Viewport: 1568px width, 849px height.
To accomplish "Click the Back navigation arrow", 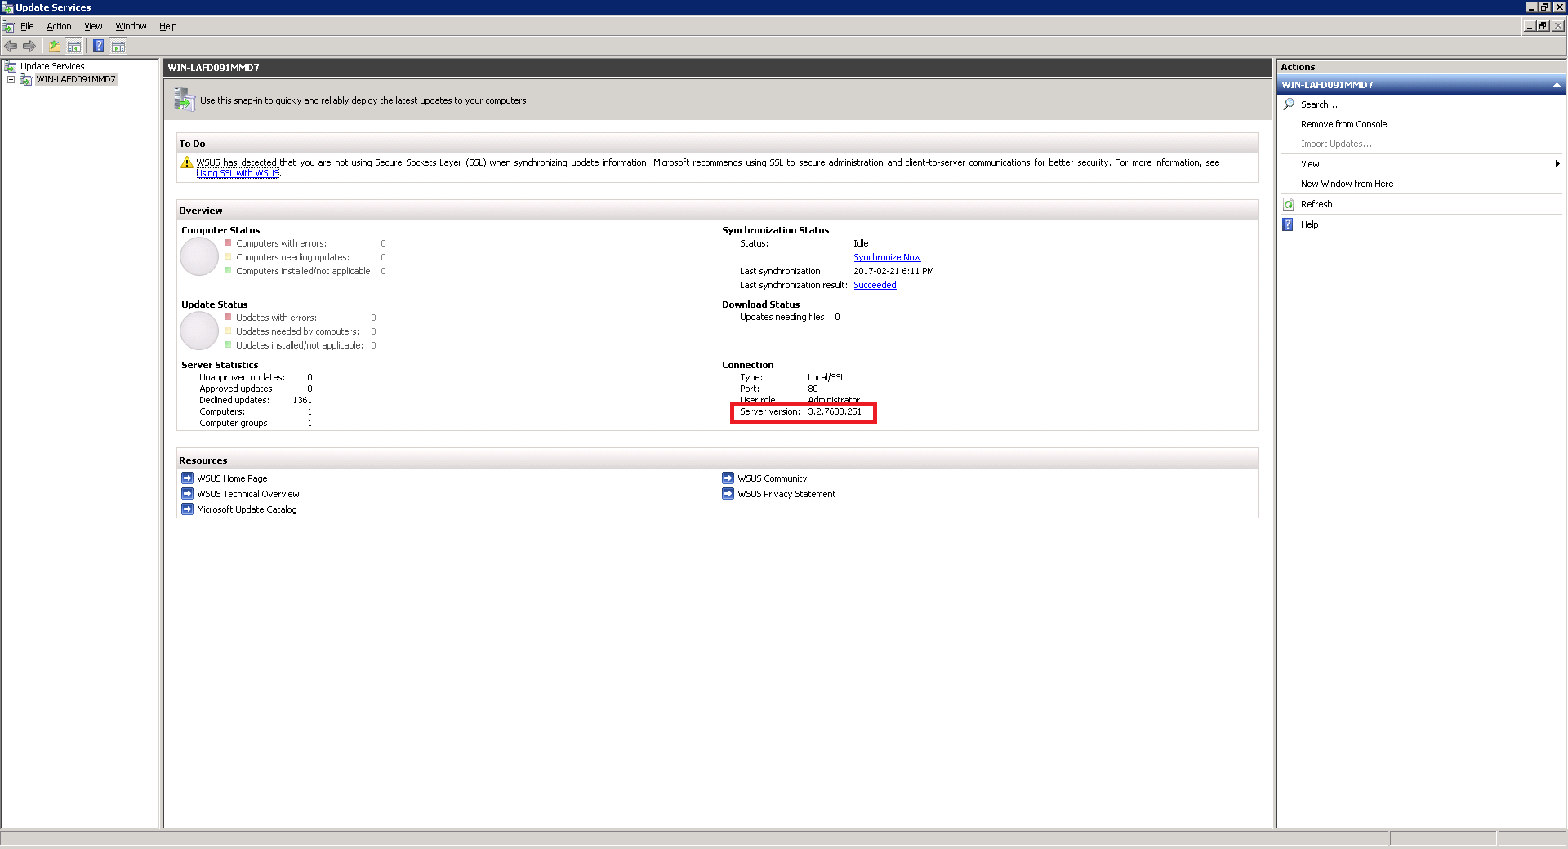I will coord(11,46).
